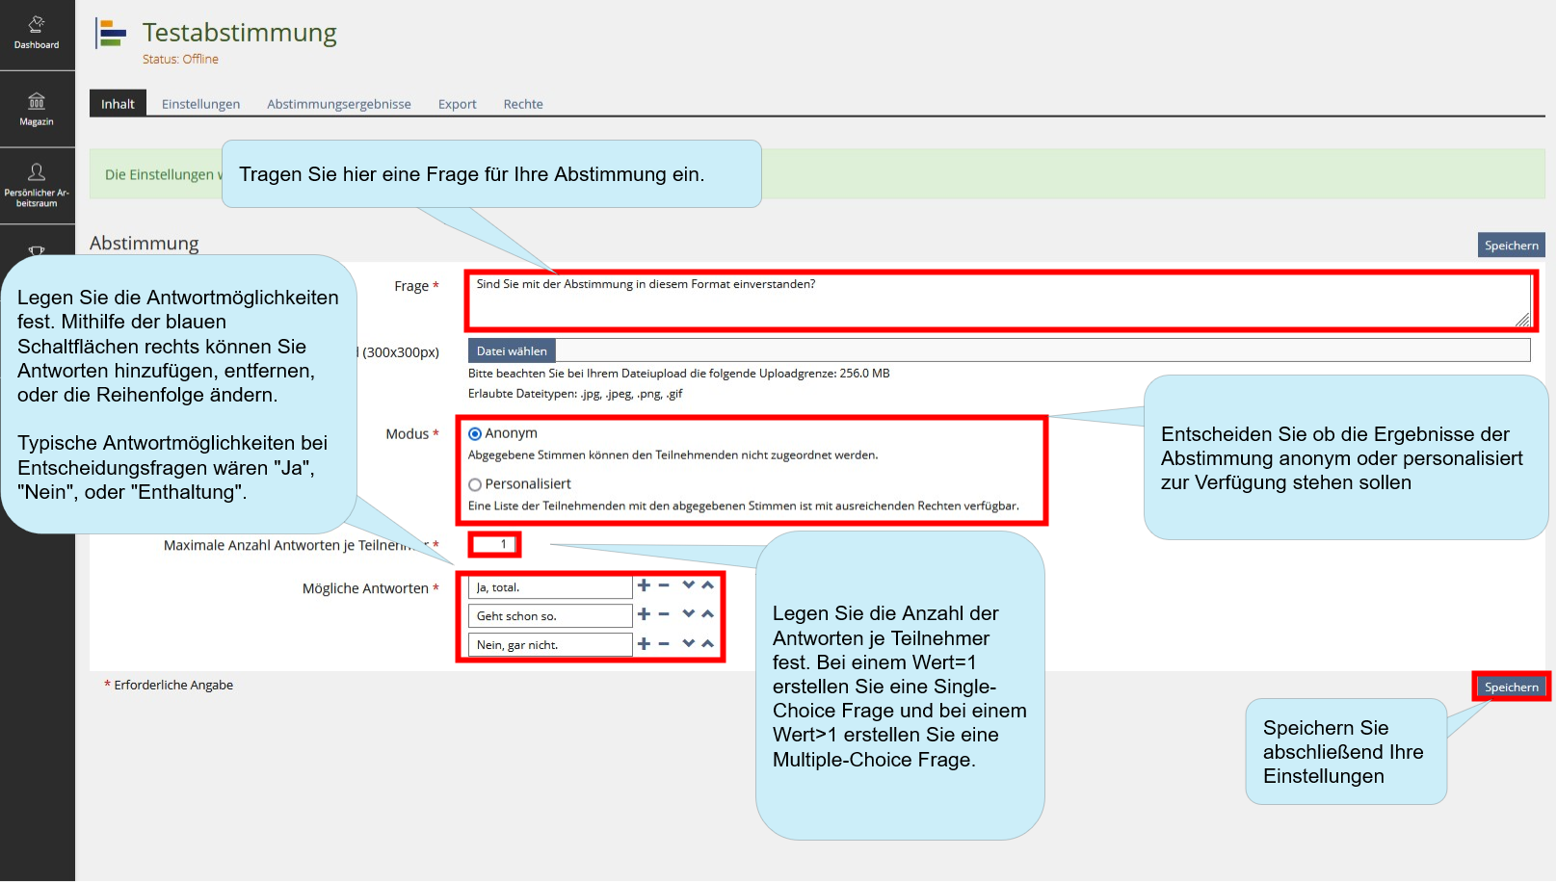Viewport: 1557px width, 882px height.
Task: Move 'Ja, total.' answer up
Action: pos(708,585)
